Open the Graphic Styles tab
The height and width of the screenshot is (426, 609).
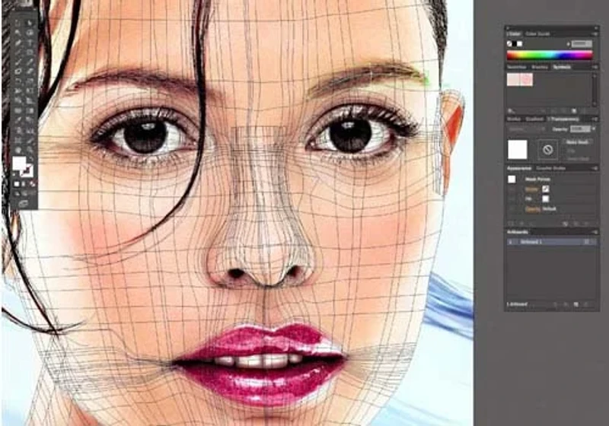point(550,168)
